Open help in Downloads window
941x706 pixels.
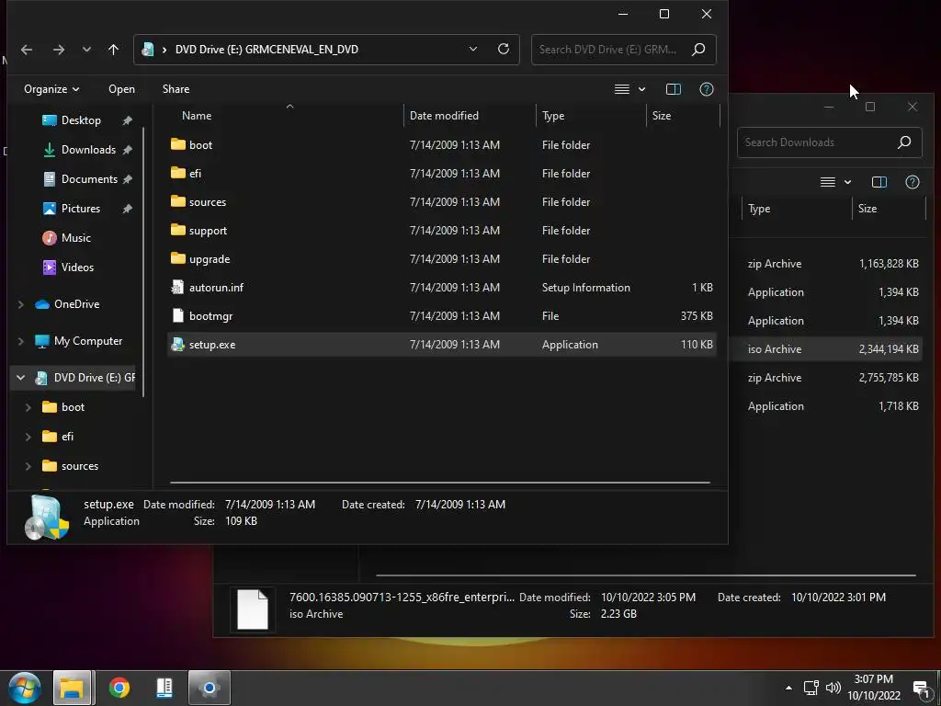point(913,182)
